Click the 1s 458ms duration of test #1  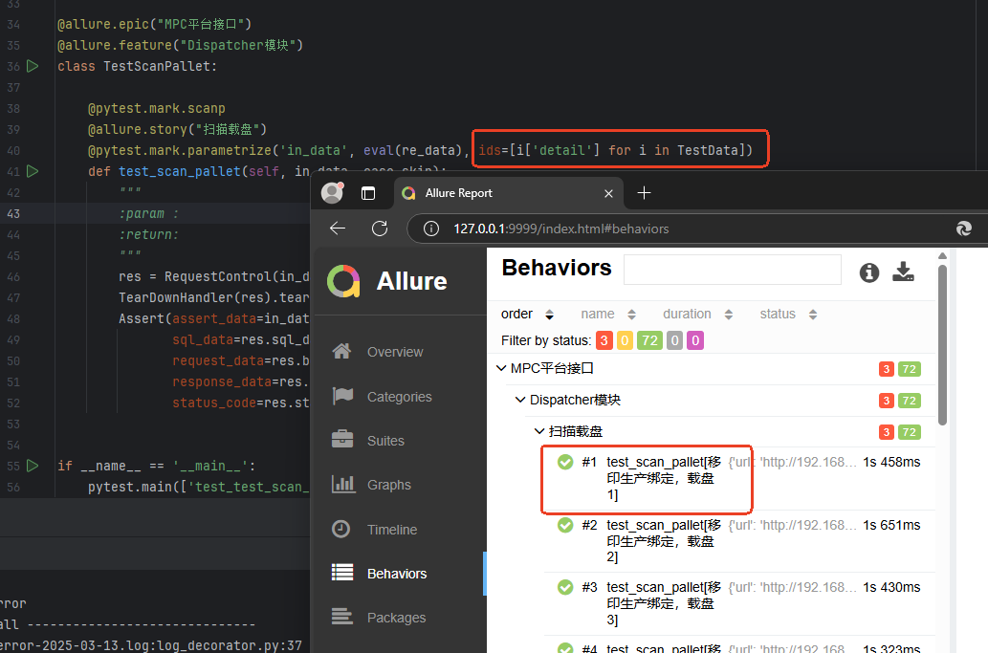click(891, 462)
